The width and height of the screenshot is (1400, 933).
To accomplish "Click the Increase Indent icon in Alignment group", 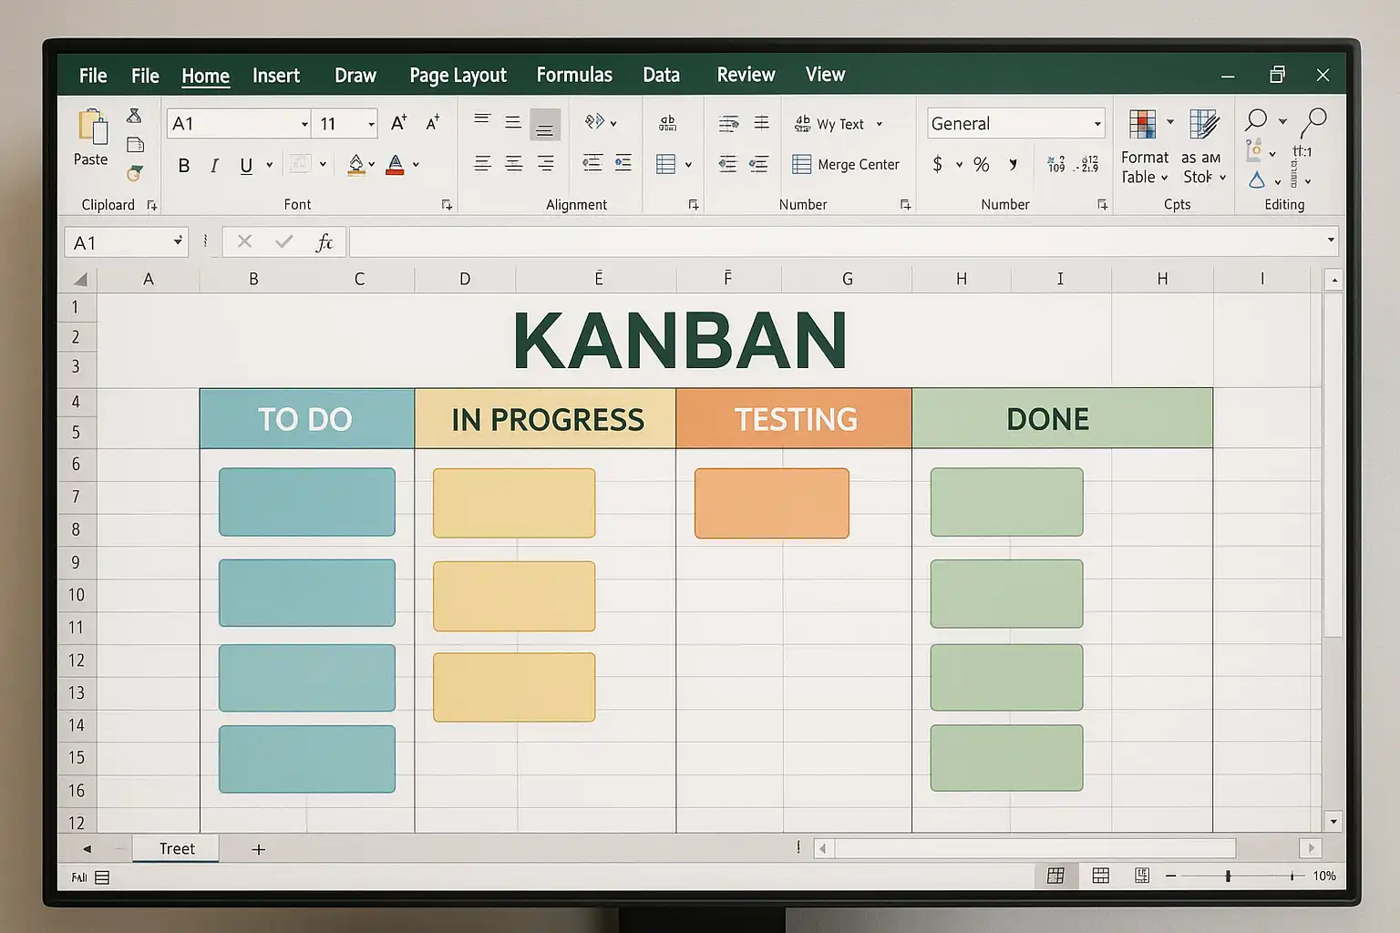I will (x=623, y=163).
